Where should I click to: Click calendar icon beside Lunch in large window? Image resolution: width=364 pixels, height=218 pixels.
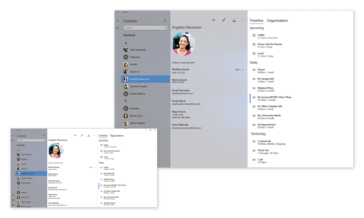254,54
